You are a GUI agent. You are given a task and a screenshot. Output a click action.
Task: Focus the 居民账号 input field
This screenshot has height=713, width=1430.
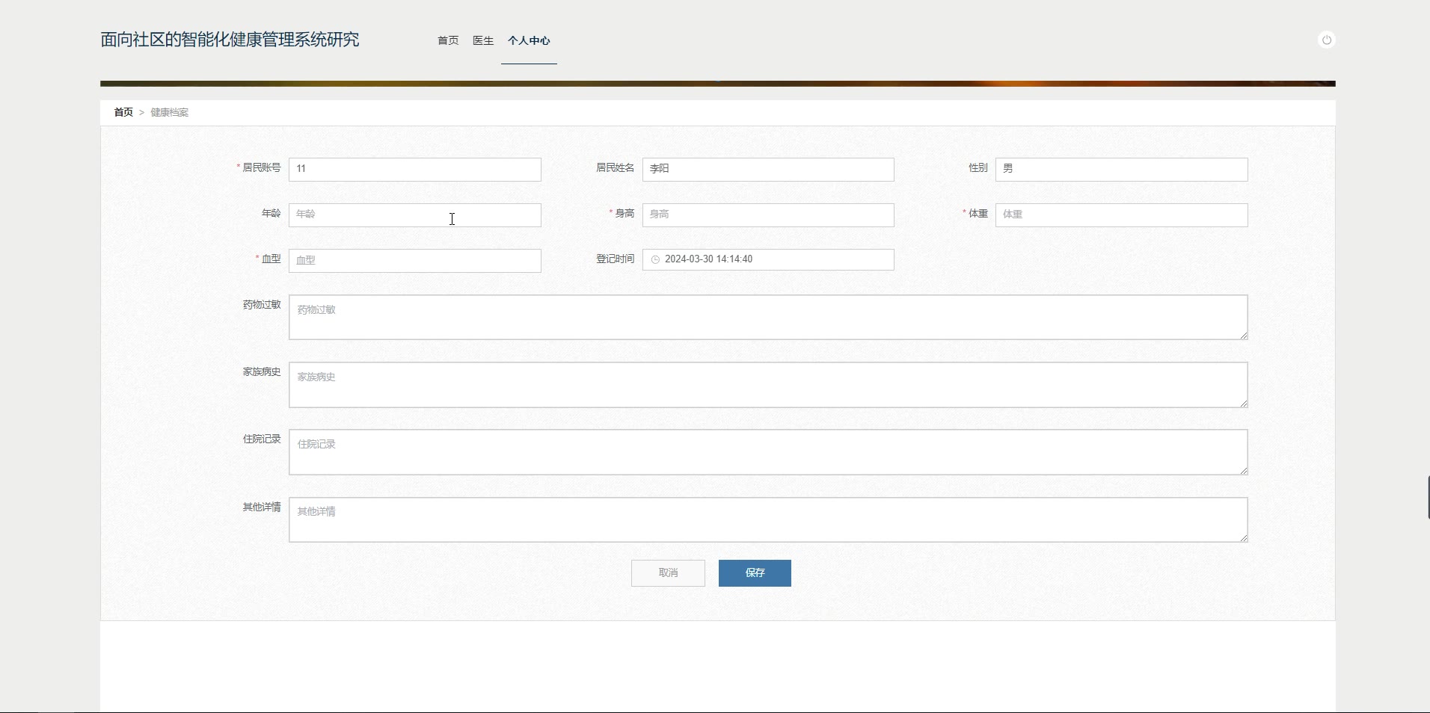[x=415, y=169]
